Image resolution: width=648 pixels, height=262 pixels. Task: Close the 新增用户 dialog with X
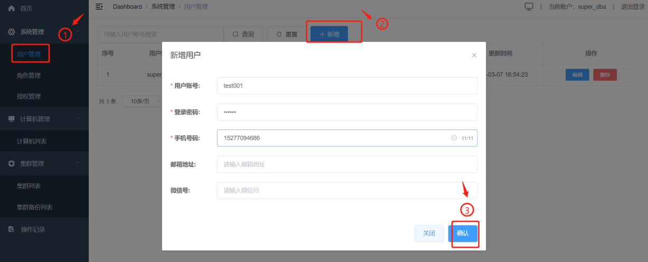click(x=474, y=55)
